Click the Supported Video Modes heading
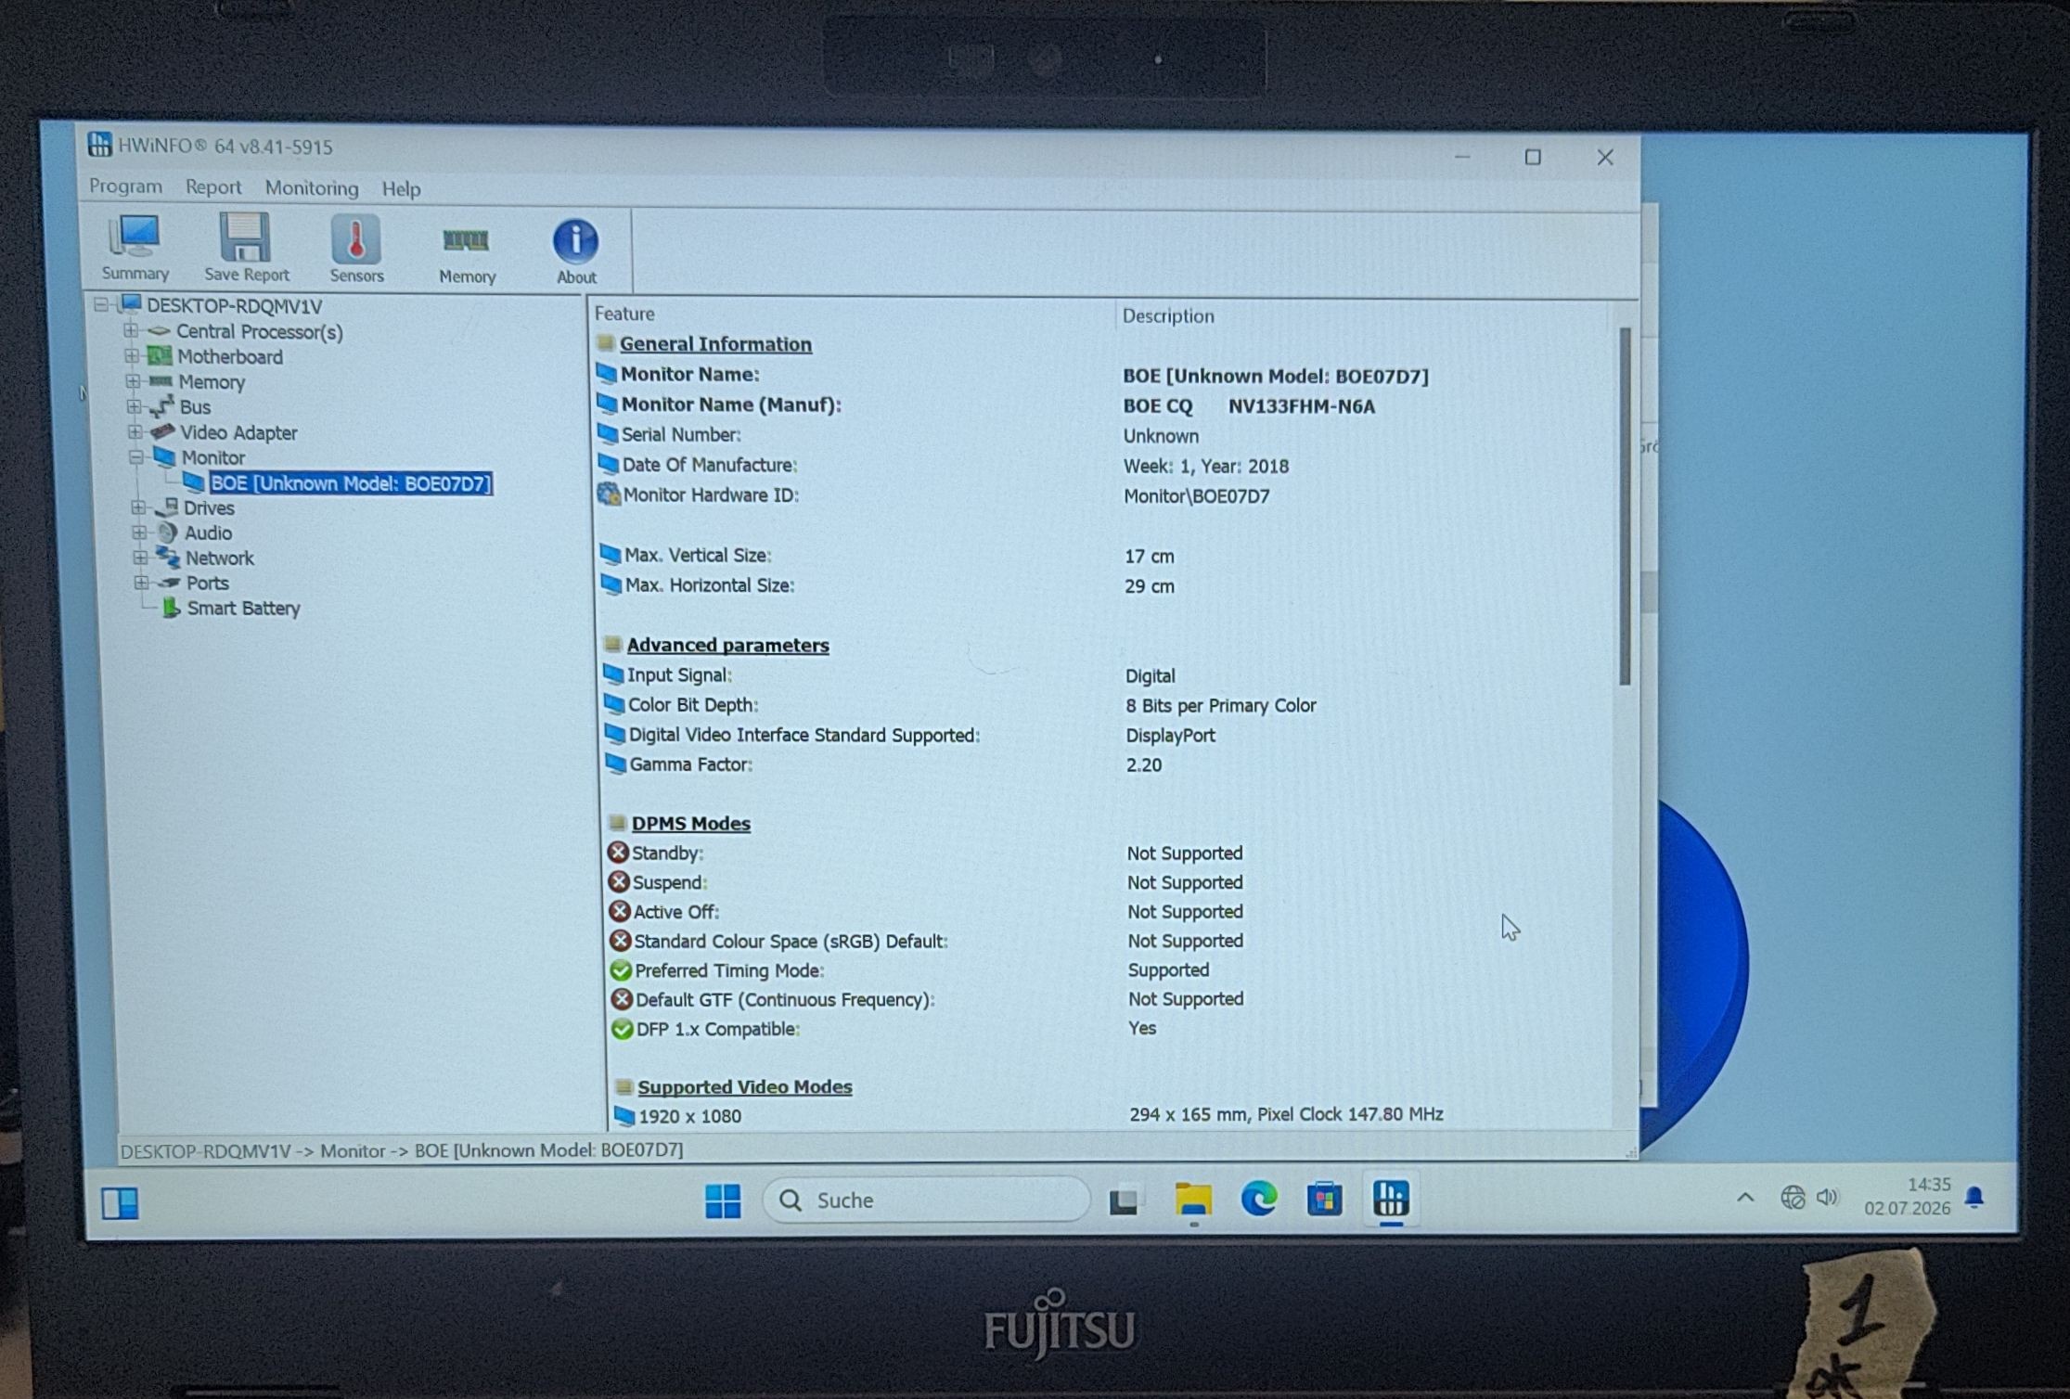The image size is (2070, 1399). coord(744,1086)
